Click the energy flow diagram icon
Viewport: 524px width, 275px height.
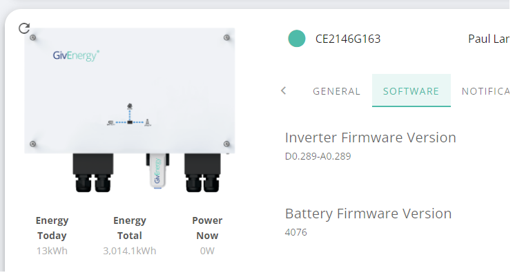(129, 115)
